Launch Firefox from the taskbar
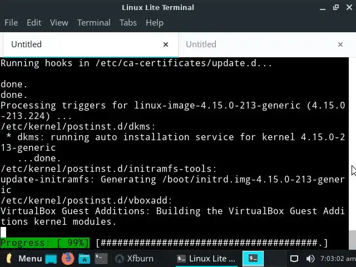Screen dimensions: 356x267 68,258
